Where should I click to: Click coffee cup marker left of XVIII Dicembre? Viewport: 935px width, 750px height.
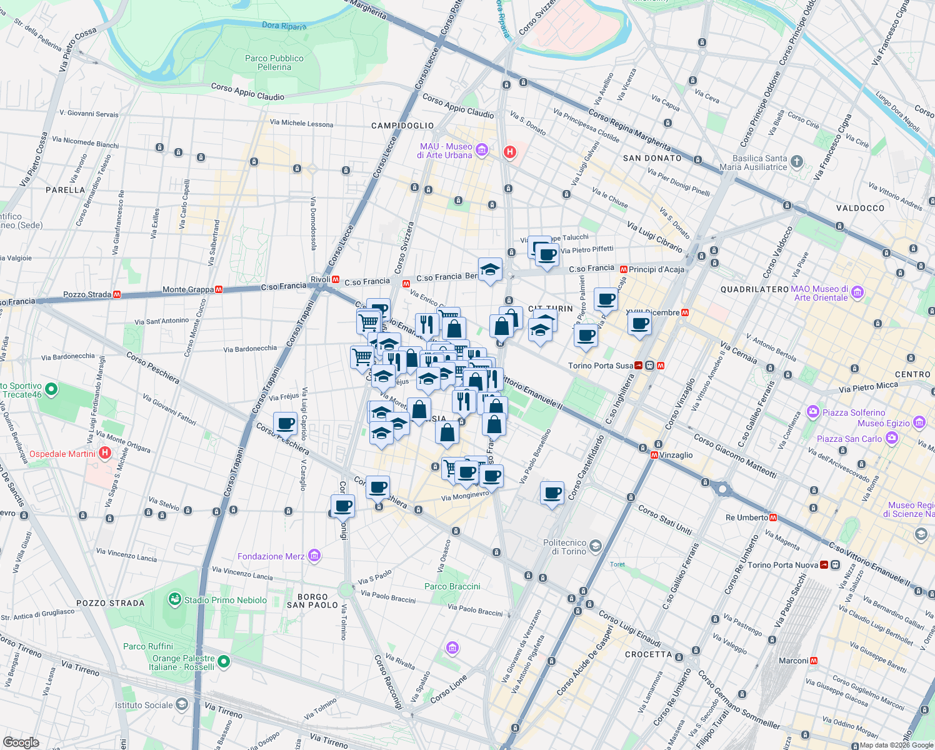(x=639, y=324)
